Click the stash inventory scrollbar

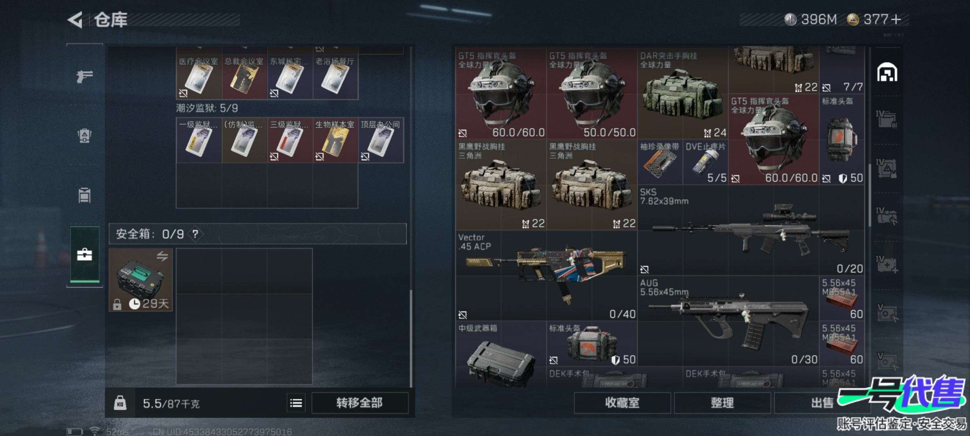[870, 195]
